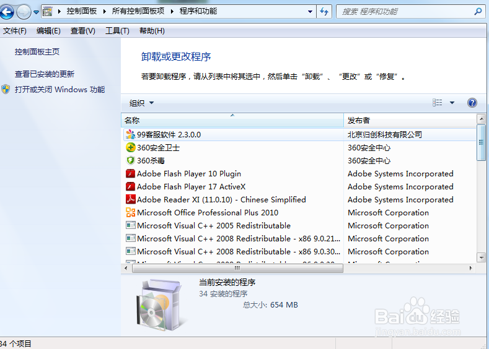Image resolution: width=489 pixels, height=349 pixels.
Task: Click the 360杀毒 shield icon
Action: pyautogui.click(x=130, y=161)
